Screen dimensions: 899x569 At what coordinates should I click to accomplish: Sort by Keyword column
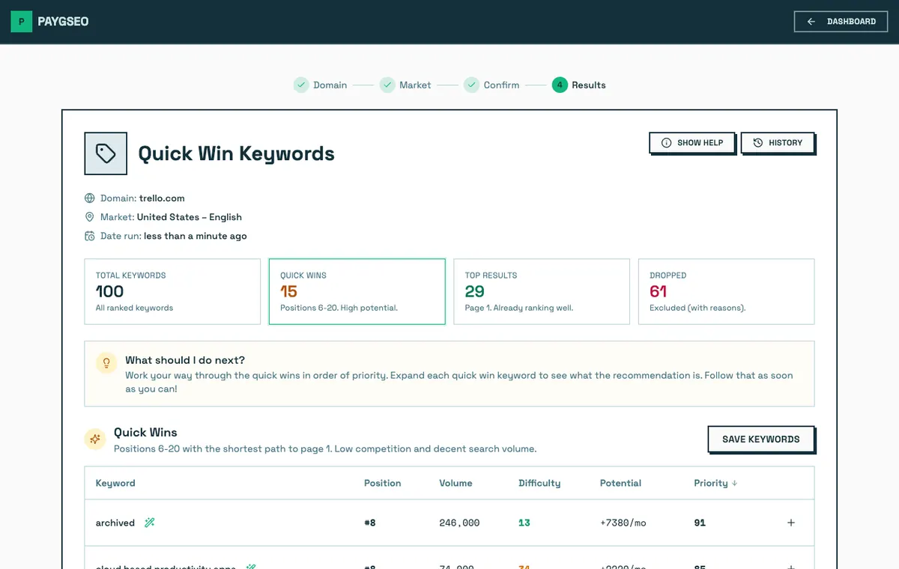(x=115, y=483)
